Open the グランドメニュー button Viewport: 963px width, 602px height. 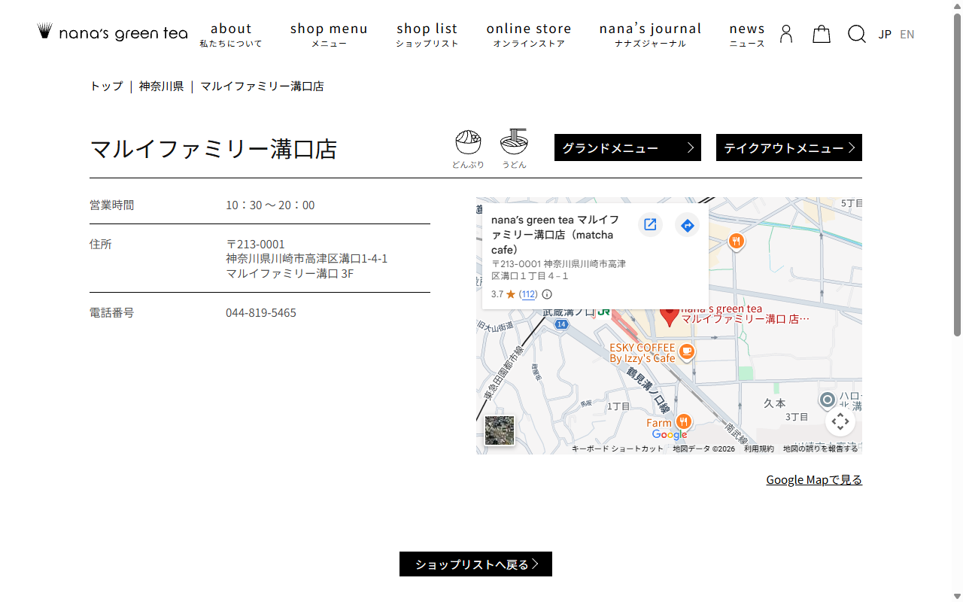click(627, 147)
